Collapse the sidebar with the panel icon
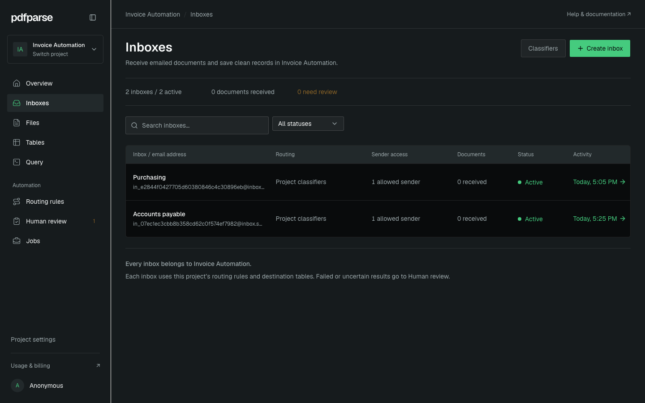 click(93, 17)
